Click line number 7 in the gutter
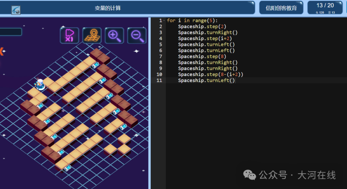 pyautogui.click(x=160, y=56)
